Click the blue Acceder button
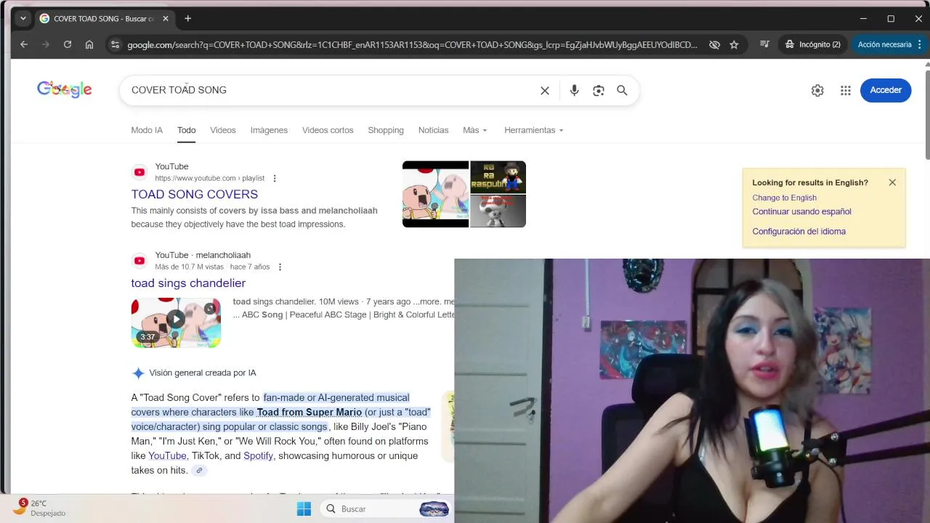This screenshot has width=930, height=523. pos(886,90)
